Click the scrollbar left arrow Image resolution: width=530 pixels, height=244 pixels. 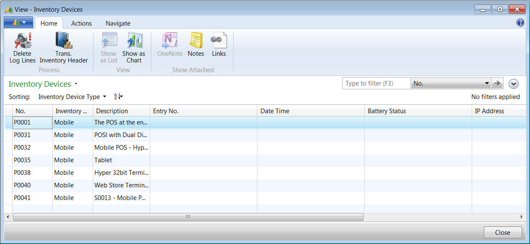[7, 217]
